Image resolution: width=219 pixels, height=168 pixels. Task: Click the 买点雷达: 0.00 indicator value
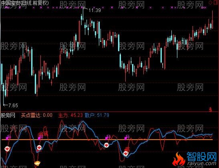[x=37, y=115]
